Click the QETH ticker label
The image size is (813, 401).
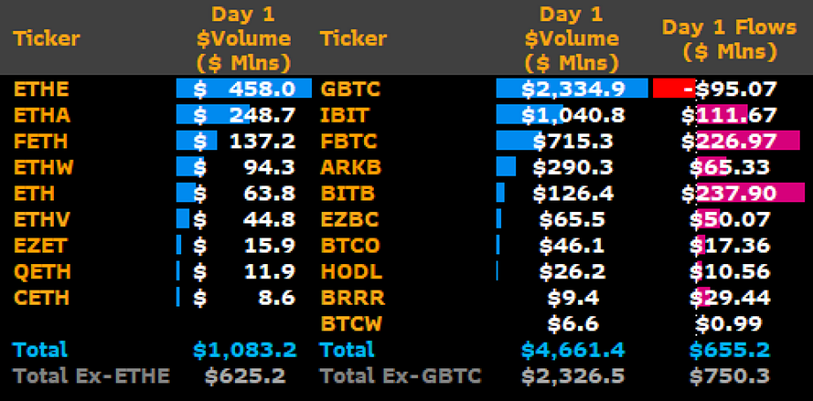(x=42, y=271)
